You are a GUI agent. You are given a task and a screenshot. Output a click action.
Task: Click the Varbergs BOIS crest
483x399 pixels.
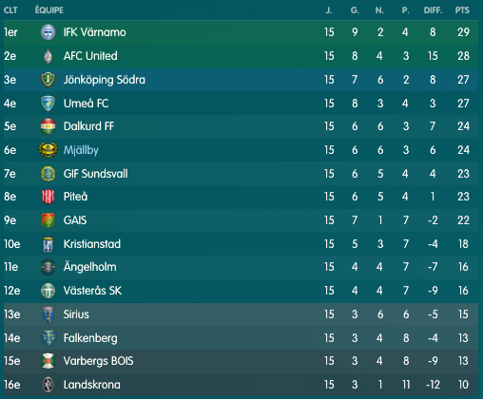pyautogui.click(x=48, y=361)
